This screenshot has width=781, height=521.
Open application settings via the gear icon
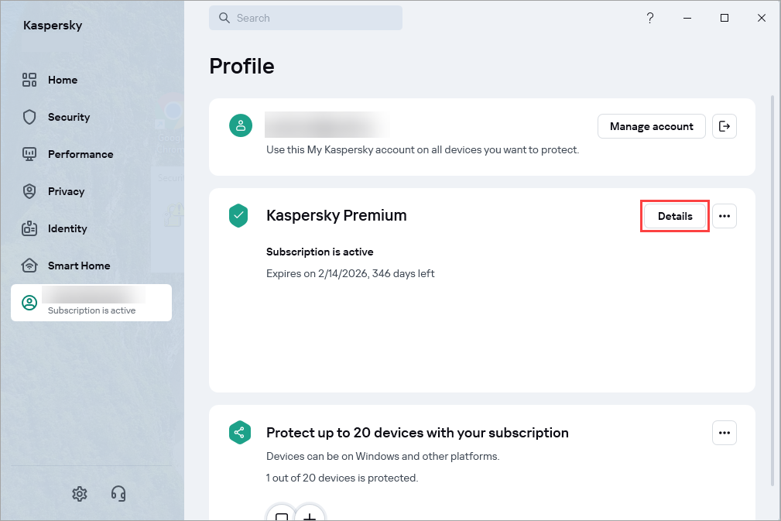pos(79,493)
